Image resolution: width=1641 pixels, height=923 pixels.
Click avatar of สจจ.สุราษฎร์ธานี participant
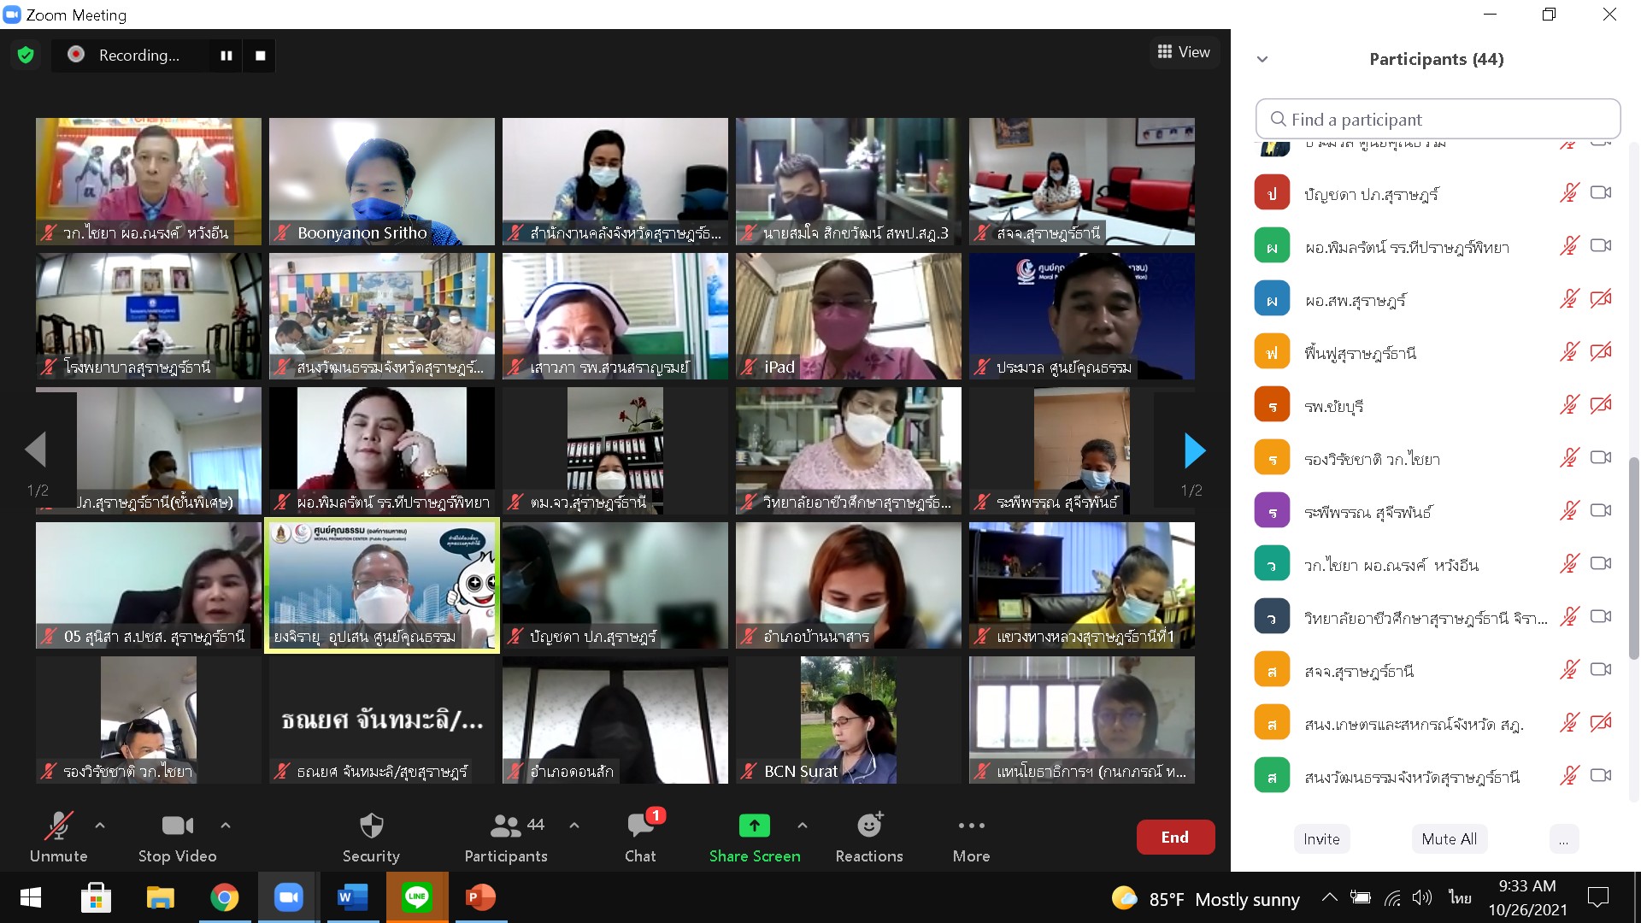pos(1272,671)
